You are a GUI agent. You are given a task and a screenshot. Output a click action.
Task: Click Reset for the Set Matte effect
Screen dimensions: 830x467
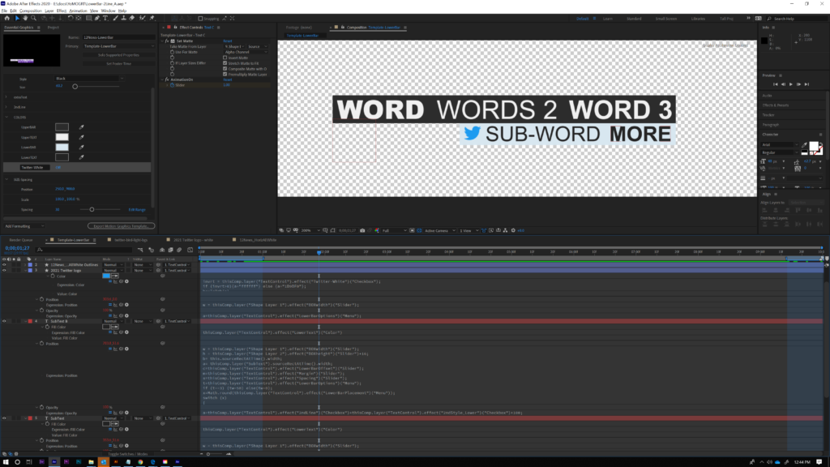(x=228, y=41)
